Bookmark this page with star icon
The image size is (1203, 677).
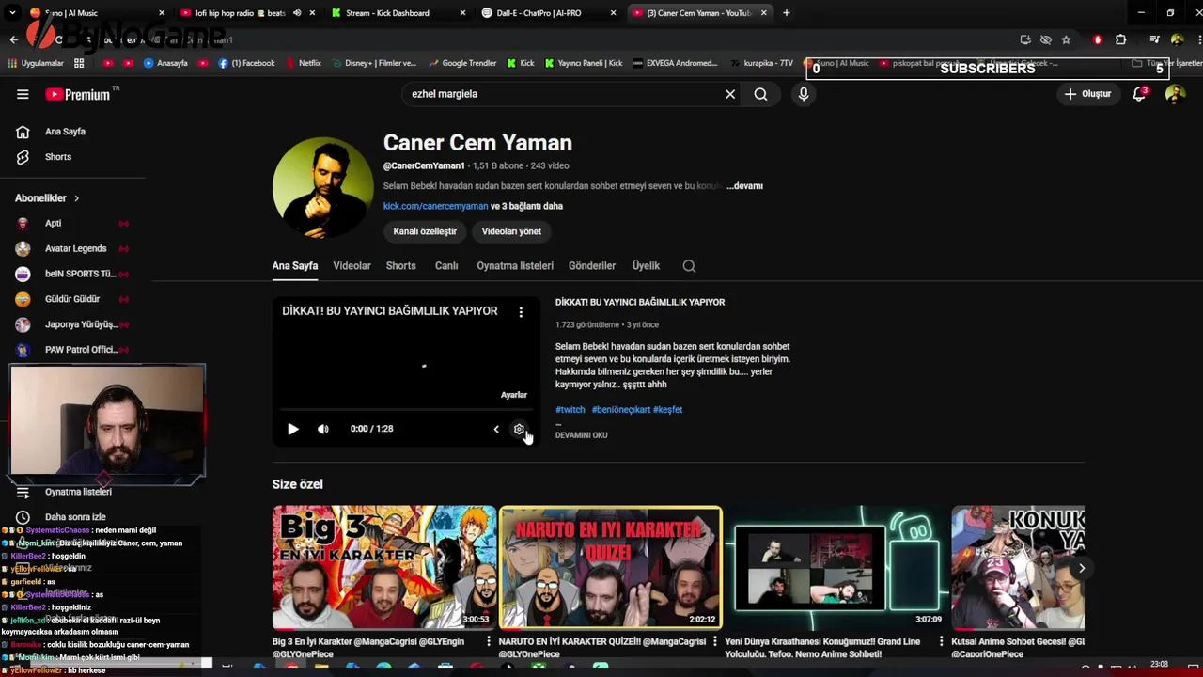(1066, 39)
